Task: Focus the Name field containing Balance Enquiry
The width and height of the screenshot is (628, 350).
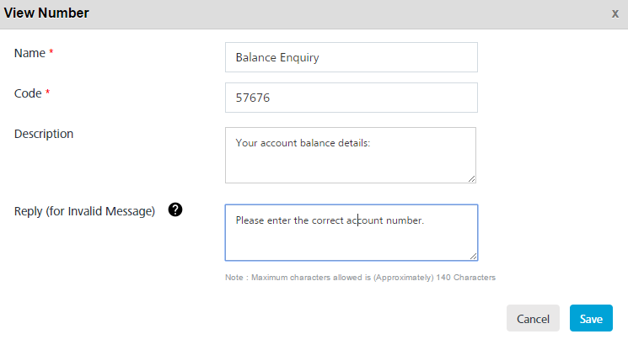Action: tap(352, 57)
